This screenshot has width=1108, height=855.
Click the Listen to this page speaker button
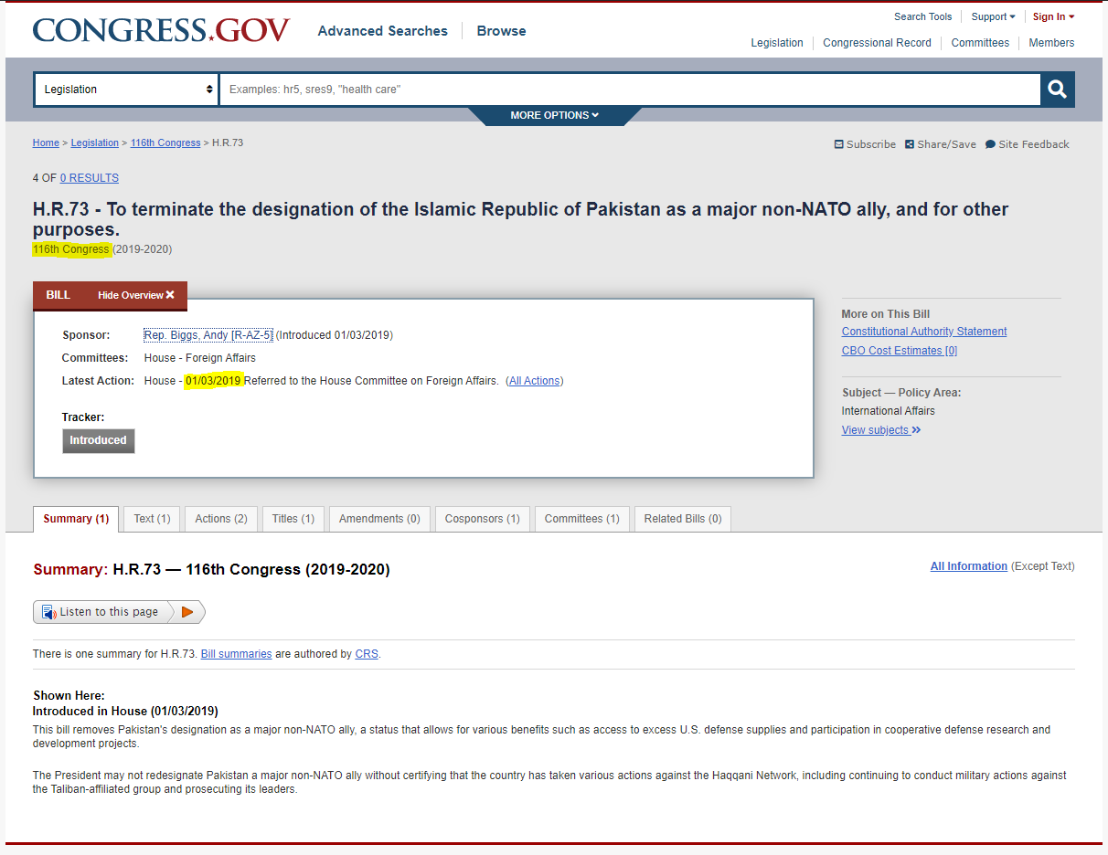click(x=103, y=612)
